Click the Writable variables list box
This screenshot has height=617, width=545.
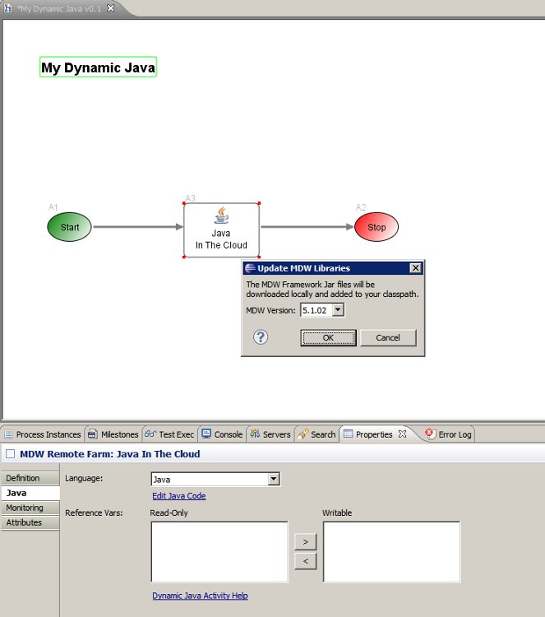(x=391, y=552)
